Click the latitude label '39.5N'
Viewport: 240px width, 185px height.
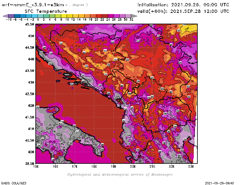pos(29,163)
